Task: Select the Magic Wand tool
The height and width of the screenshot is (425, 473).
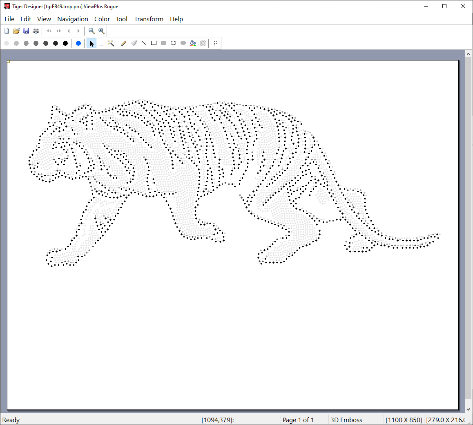Action: click(x=111, y=43)
